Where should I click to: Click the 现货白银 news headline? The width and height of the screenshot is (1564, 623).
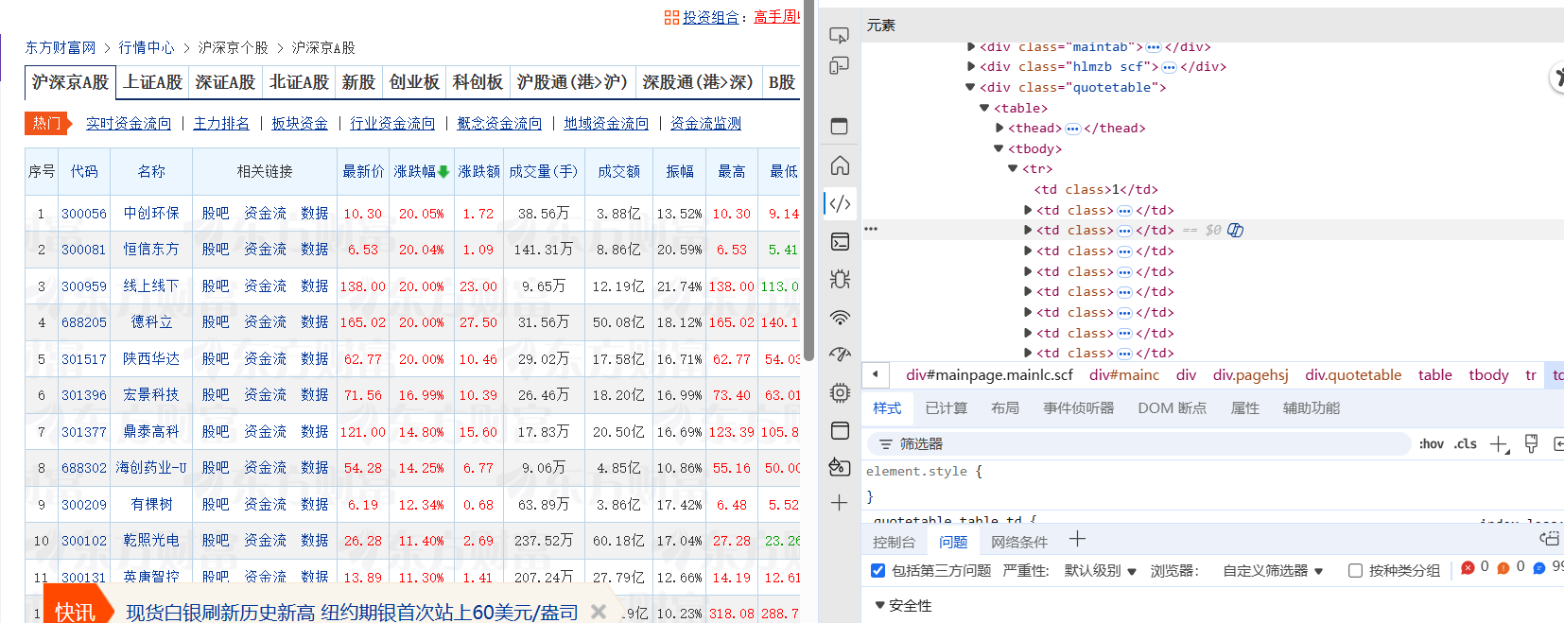(x=352, y=613)
